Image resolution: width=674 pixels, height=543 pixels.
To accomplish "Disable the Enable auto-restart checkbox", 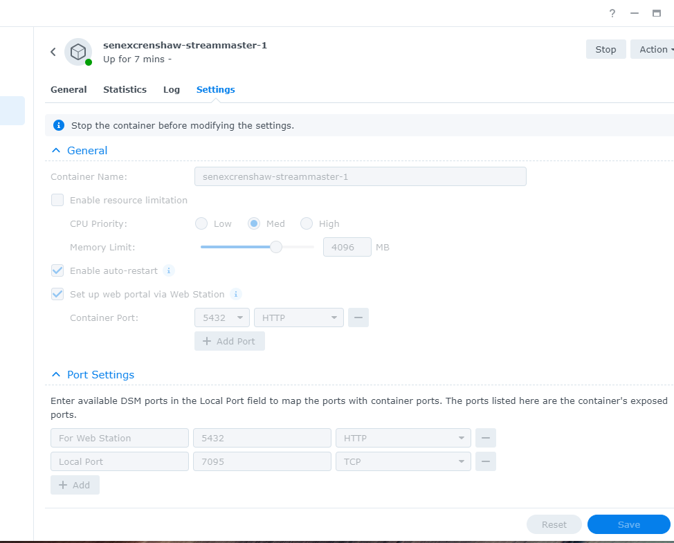I will (57, 270).
